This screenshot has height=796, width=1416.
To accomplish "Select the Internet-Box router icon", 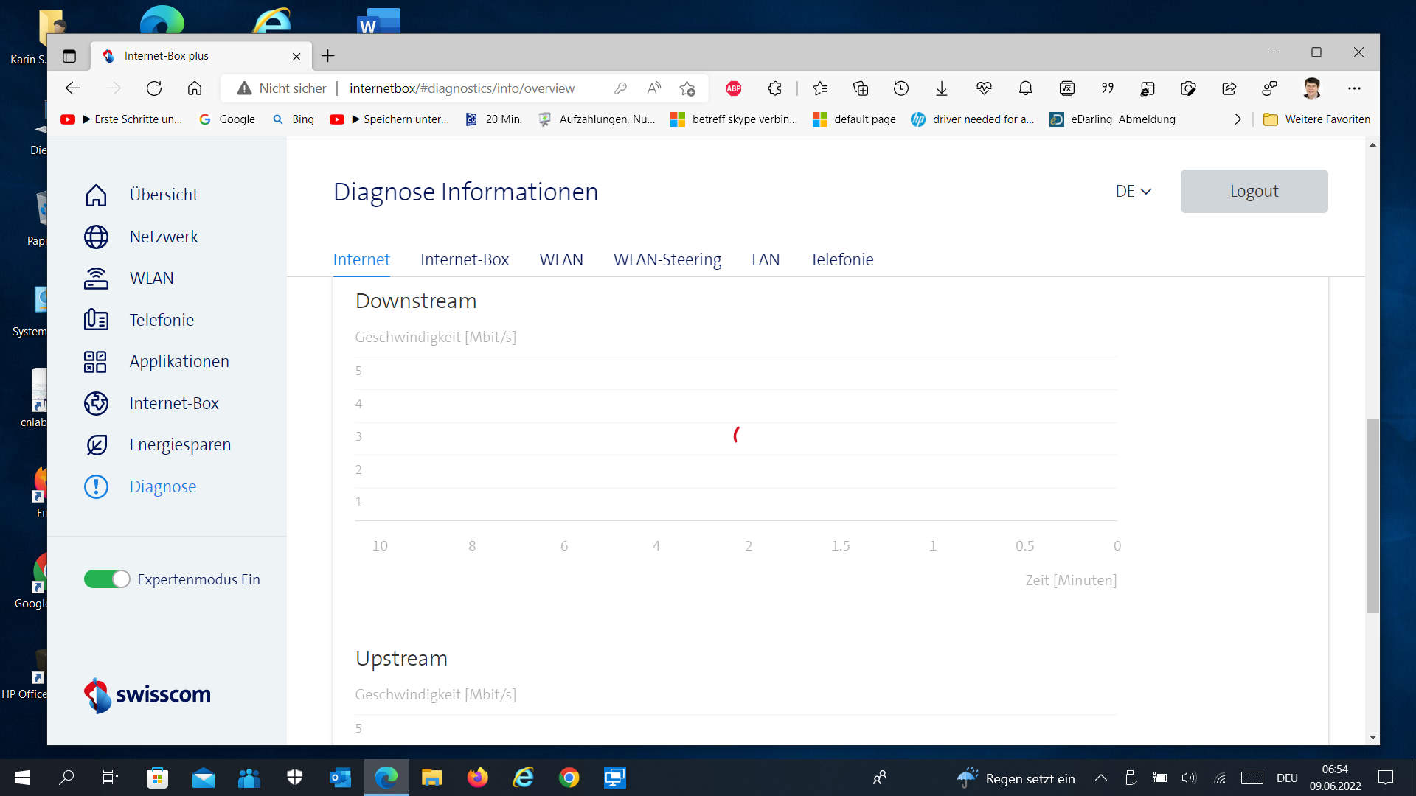I will point(96,403).
